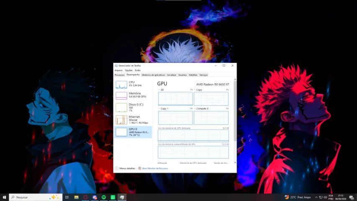The height and width of the screenshot is (201, 357).
Task: Open the POR PTB2 language indicator
Action: 331,197
